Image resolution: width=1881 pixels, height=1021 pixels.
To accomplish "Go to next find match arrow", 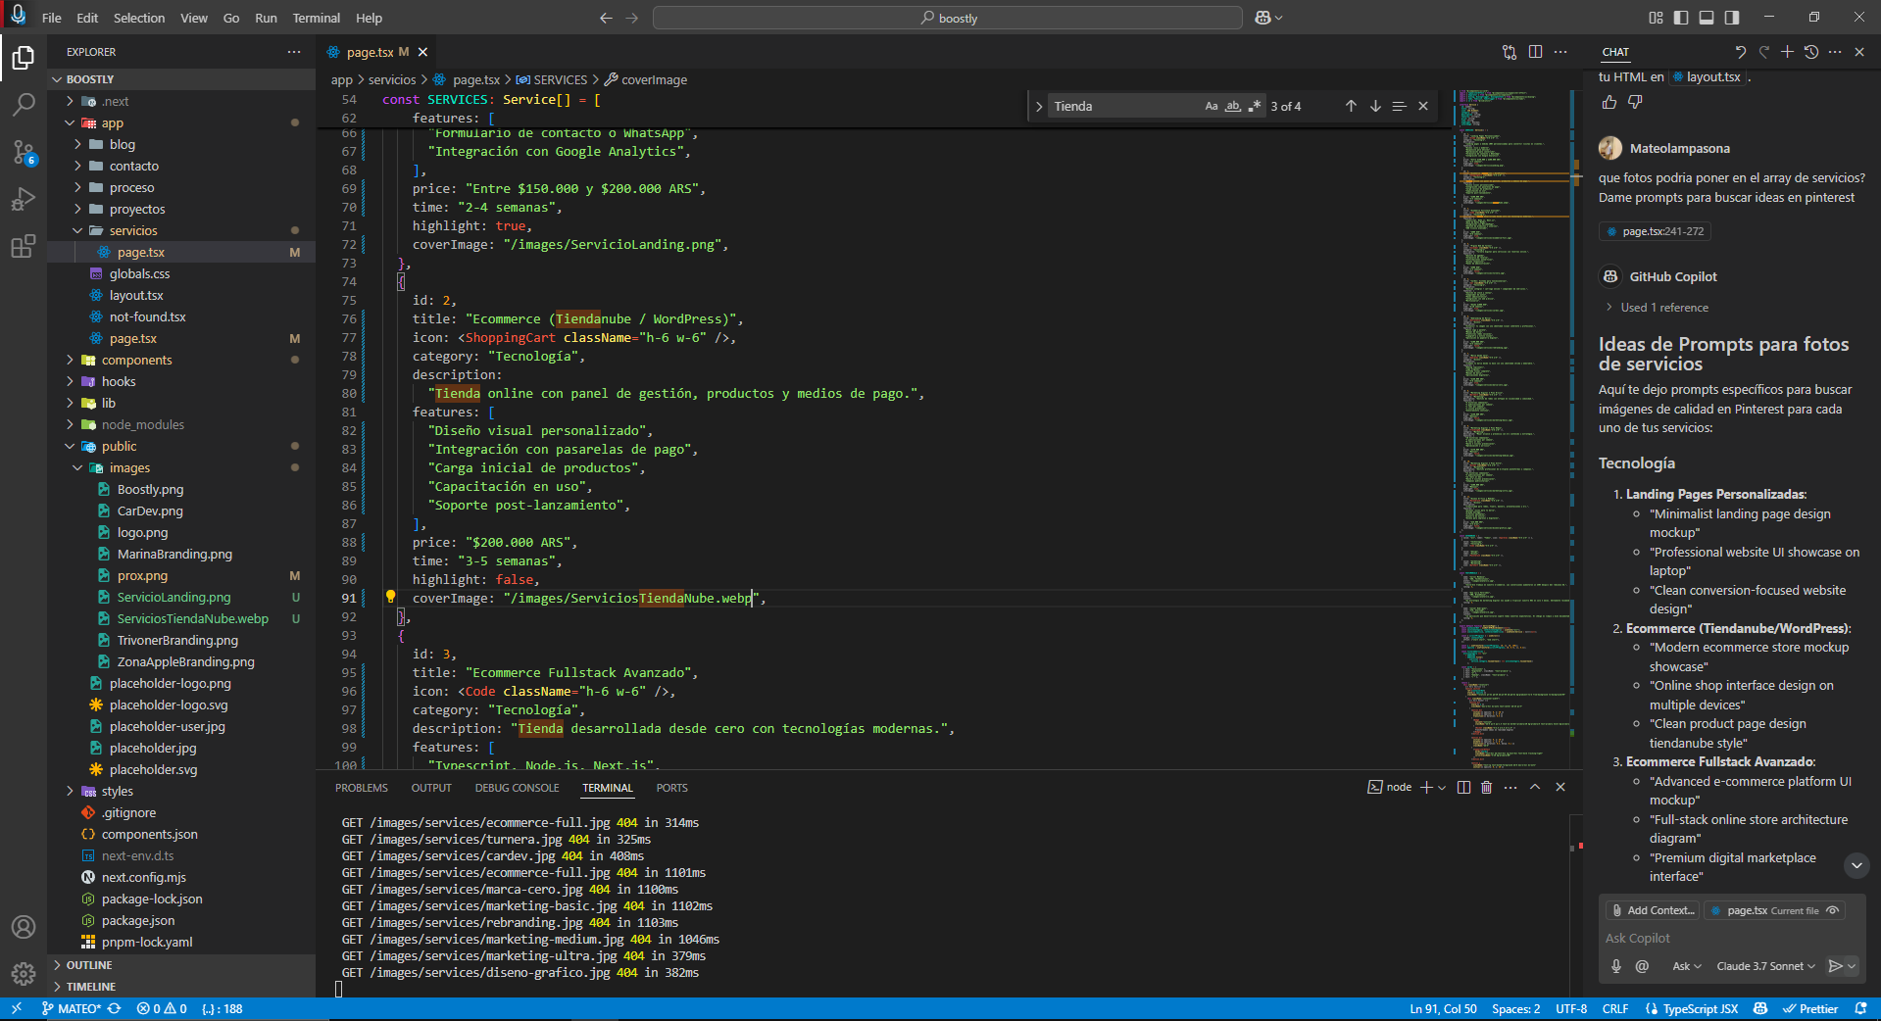I will pos(1375,106).
